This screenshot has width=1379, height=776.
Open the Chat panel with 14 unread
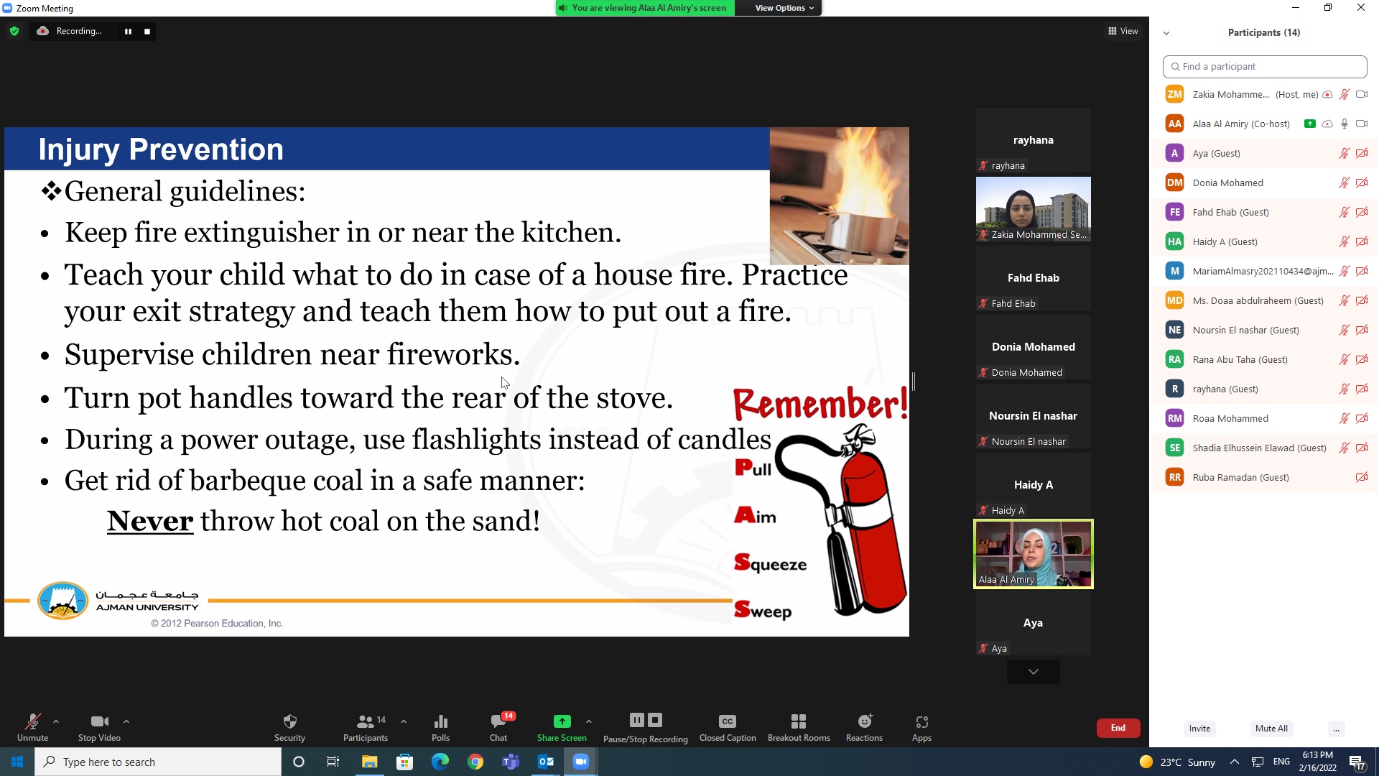coord(498,726)
